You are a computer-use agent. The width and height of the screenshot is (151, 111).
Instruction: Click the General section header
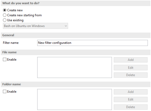tap(76, 35)
